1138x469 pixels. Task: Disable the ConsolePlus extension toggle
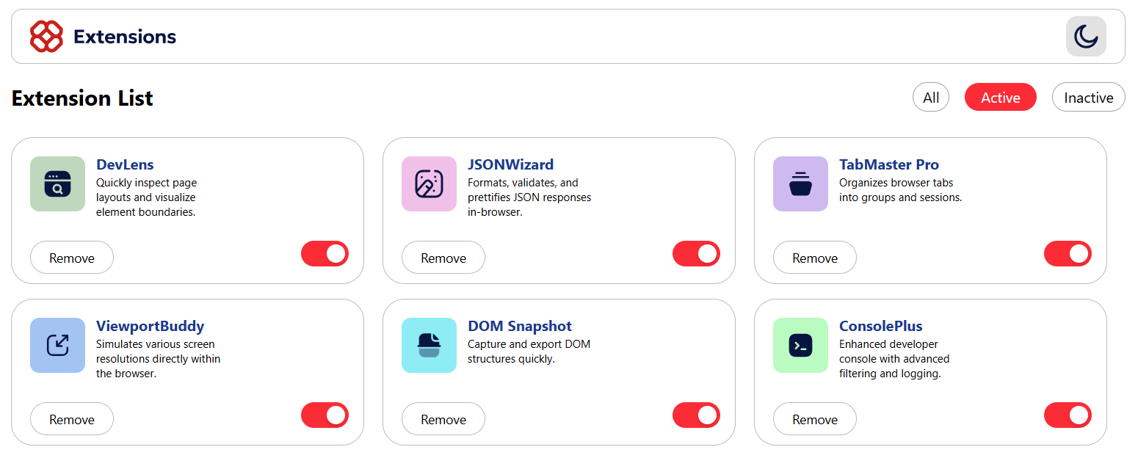click(x=1068, y=415)
